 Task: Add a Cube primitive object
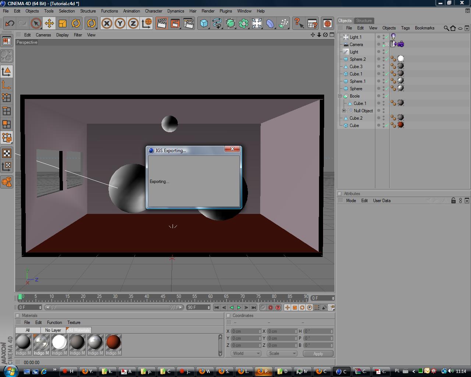(204, 24)
